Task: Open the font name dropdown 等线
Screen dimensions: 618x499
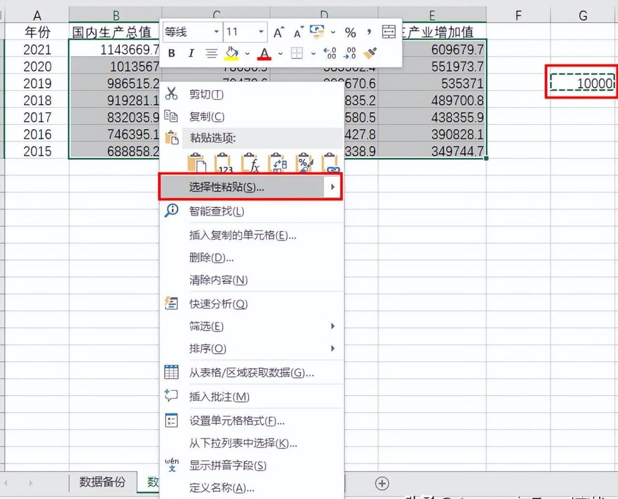Action: pos(216,32)
